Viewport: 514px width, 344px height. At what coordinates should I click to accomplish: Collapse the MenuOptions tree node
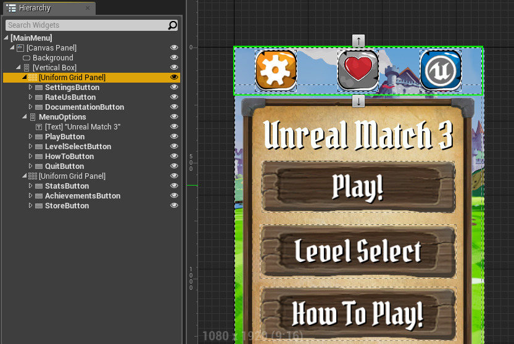point(25,117)
